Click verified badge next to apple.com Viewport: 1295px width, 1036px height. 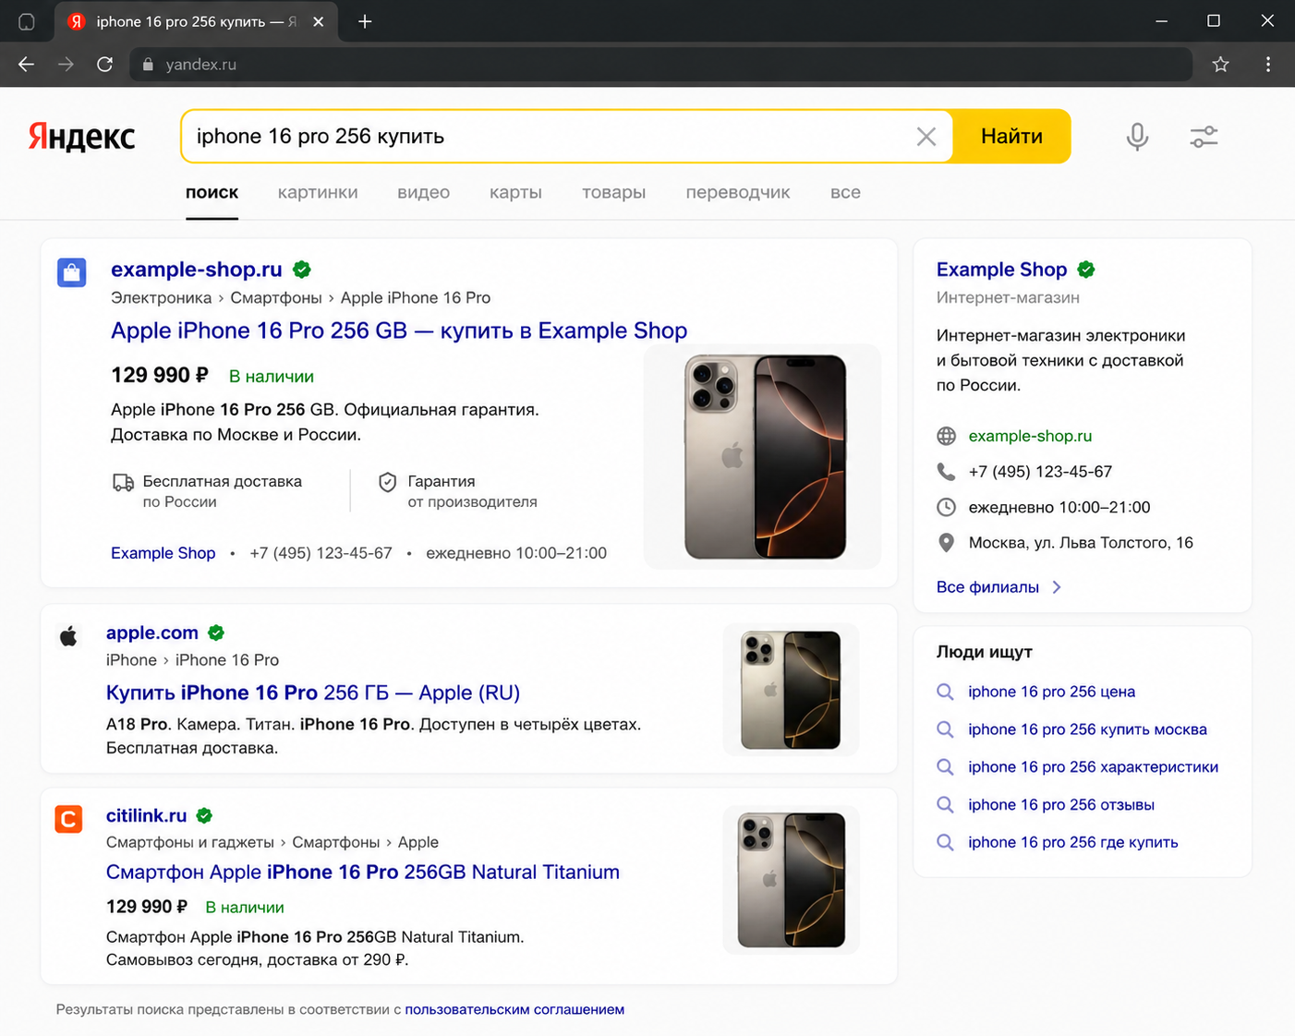216,632
